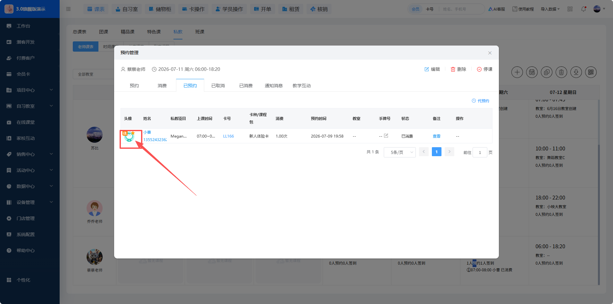Click the round trash delete icon
Screen dimensions: 613x304
561,72
